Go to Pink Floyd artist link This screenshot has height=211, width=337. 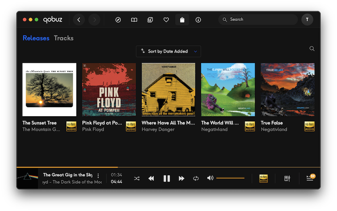[93, 130]
